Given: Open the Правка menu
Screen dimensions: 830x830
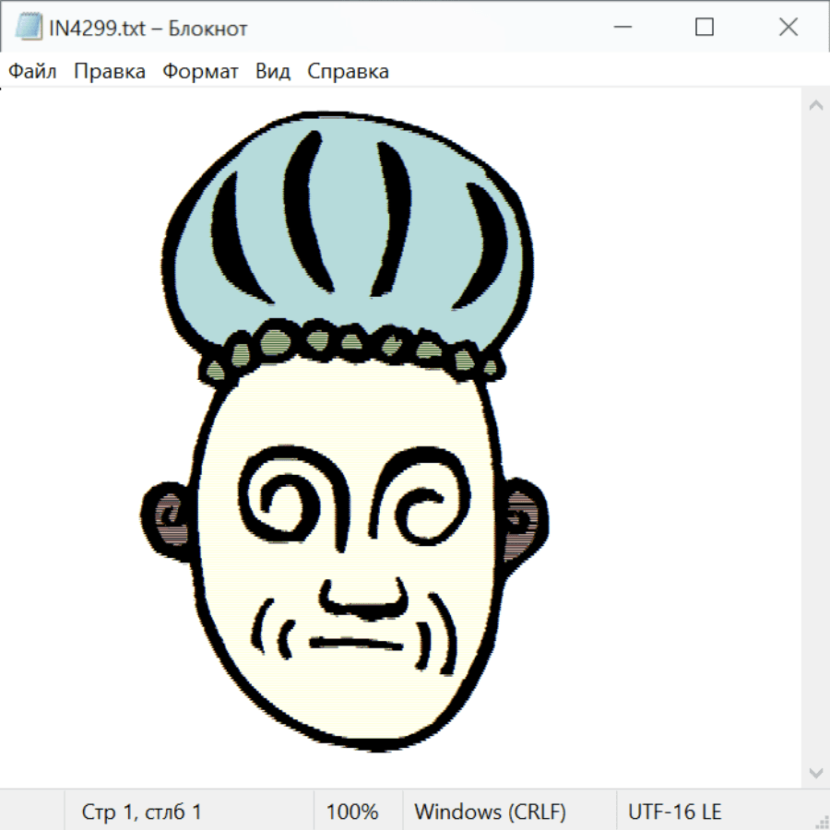Looking at the screenshot, I should (x=109, y=71).
